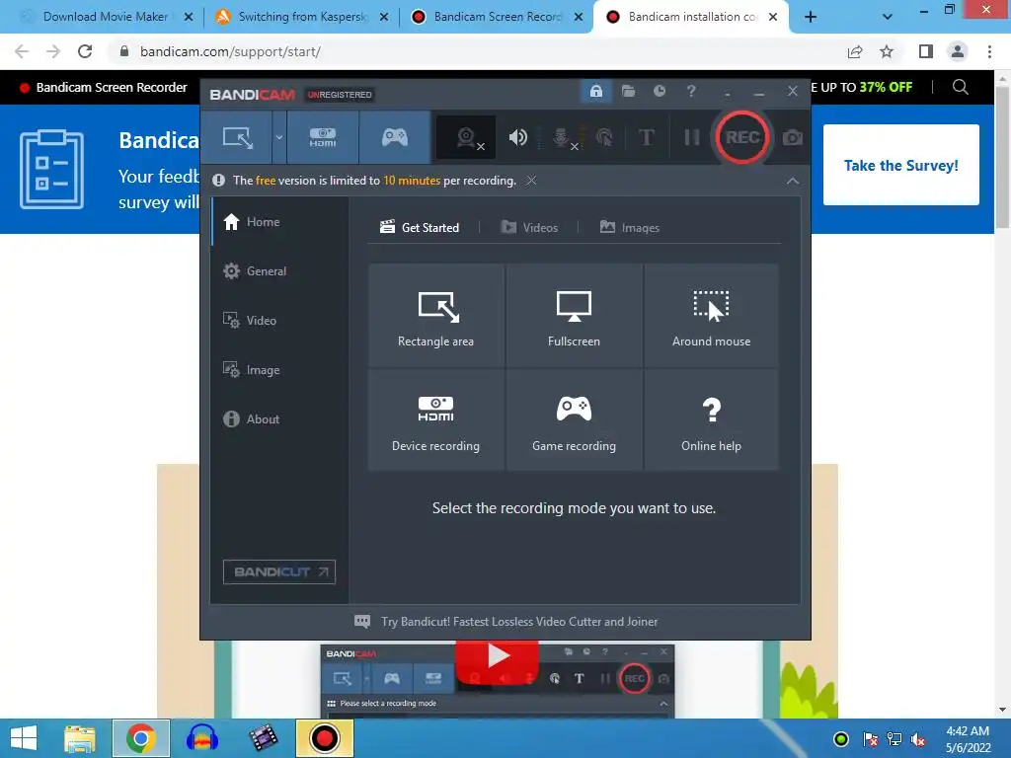Screen dimensions: 1011x758
Task: Open Chrome tab search dropdown arrow
Action: coord(888,17)
